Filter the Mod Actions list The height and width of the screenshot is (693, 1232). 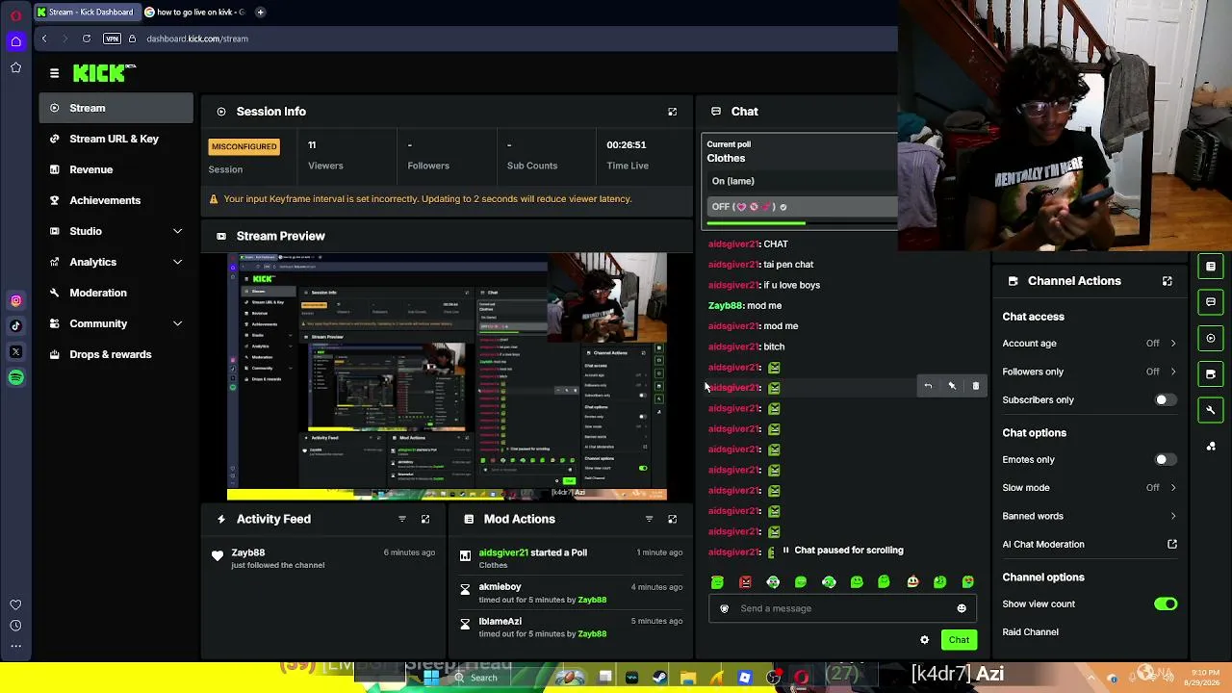pos(649,519)
